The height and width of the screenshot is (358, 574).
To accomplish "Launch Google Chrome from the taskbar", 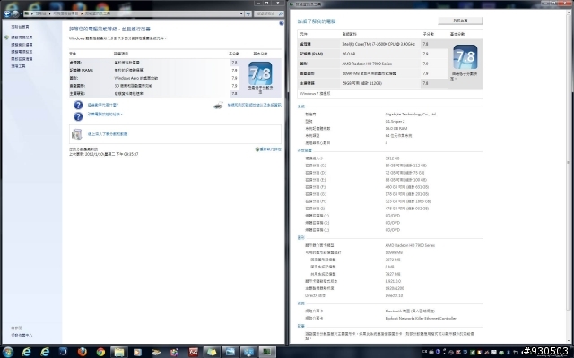I will [100, 352].
